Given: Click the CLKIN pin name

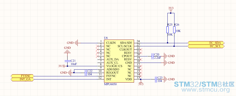Looking at the screenshot, I should [111, 43].
